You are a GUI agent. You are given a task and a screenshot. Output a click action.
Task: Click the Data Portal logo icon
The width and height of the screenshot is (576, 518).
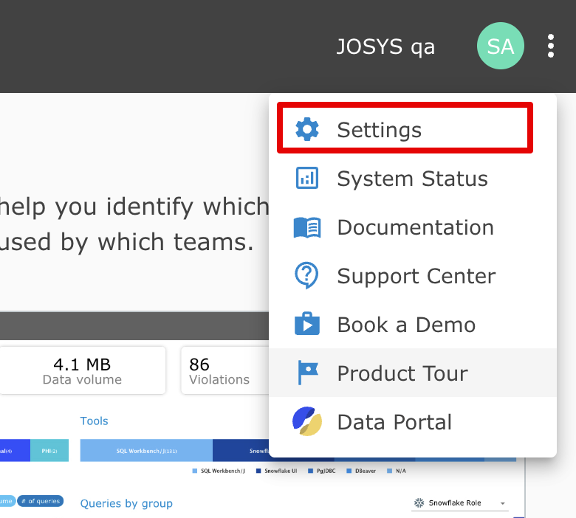pos(307,422)
